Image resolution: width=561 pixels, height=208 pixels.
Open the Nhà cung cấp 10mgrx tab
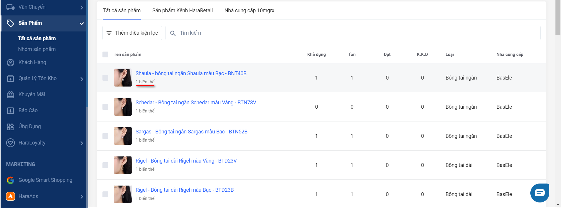coord(249,10)
